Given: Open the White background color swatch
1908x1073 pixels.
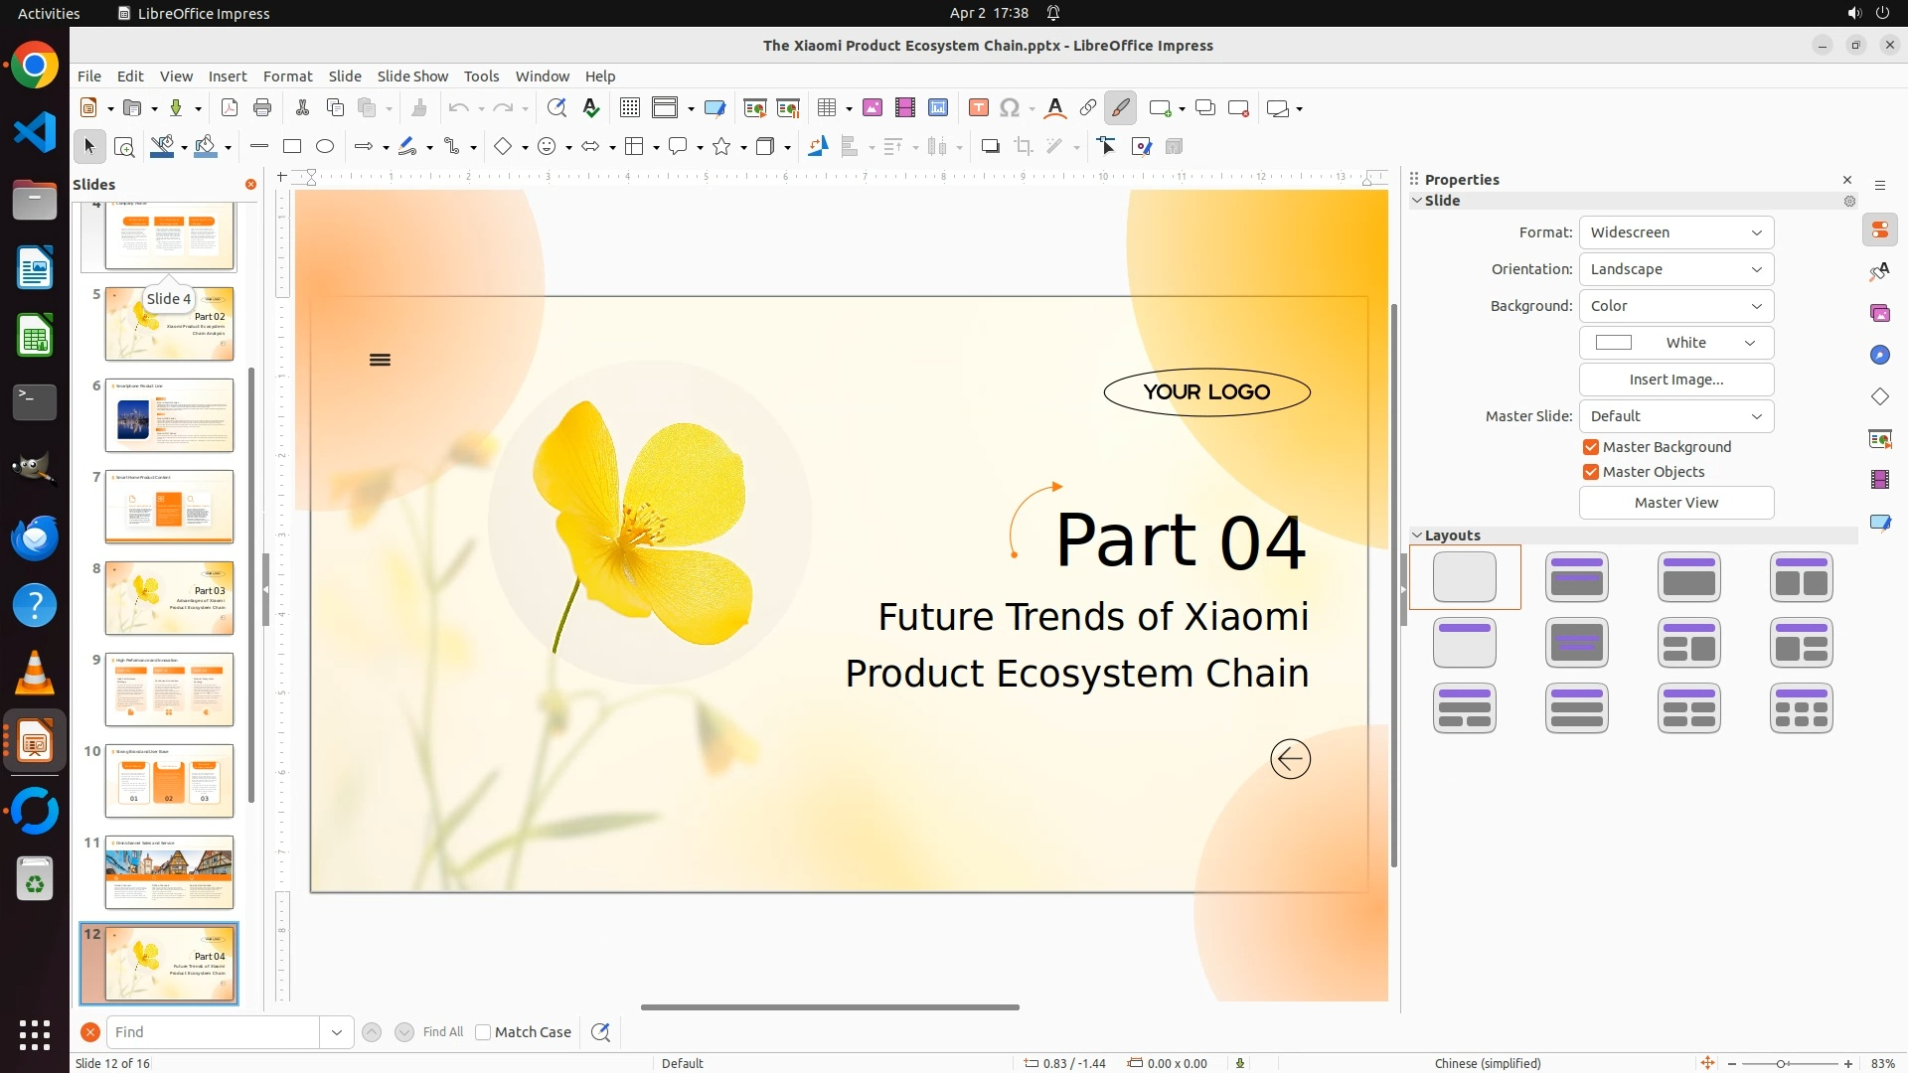Looking at the screenshot, I should pos(1675,343).
